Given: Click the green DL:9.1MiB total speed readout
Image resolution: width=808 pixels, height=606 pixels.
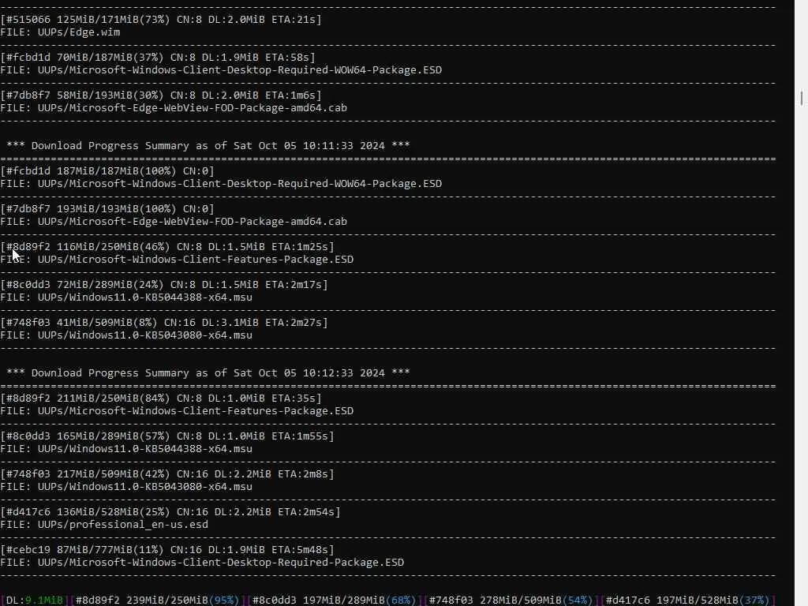Looking at the screenshot, I should tap(35, 600).
